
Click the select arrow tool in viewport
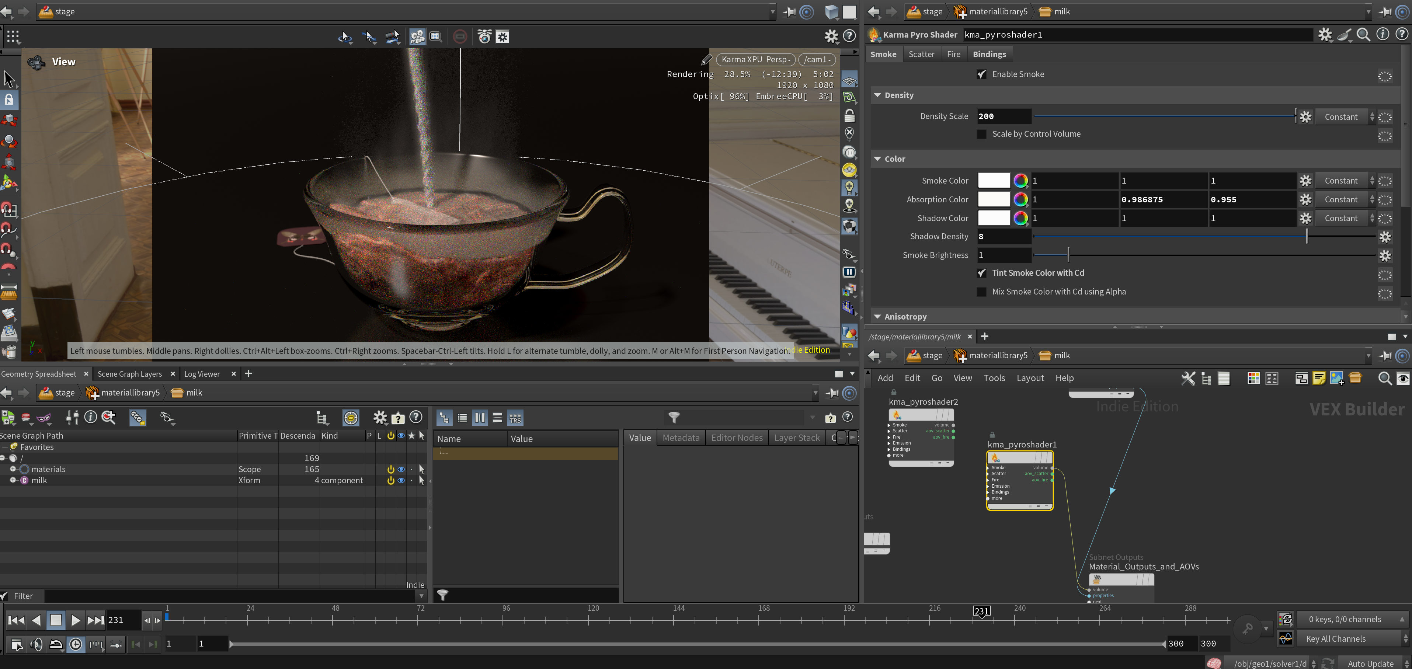tap(9, 79)
